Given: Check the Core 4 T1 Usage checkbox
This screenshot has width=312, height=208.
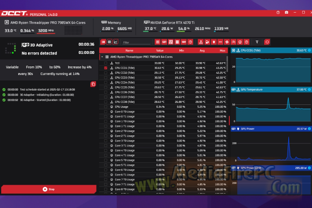Looking at the screenshot, I should coord(106,155).
